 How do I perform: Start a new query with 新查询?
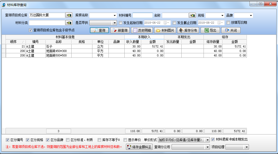[x=120, y=30]
